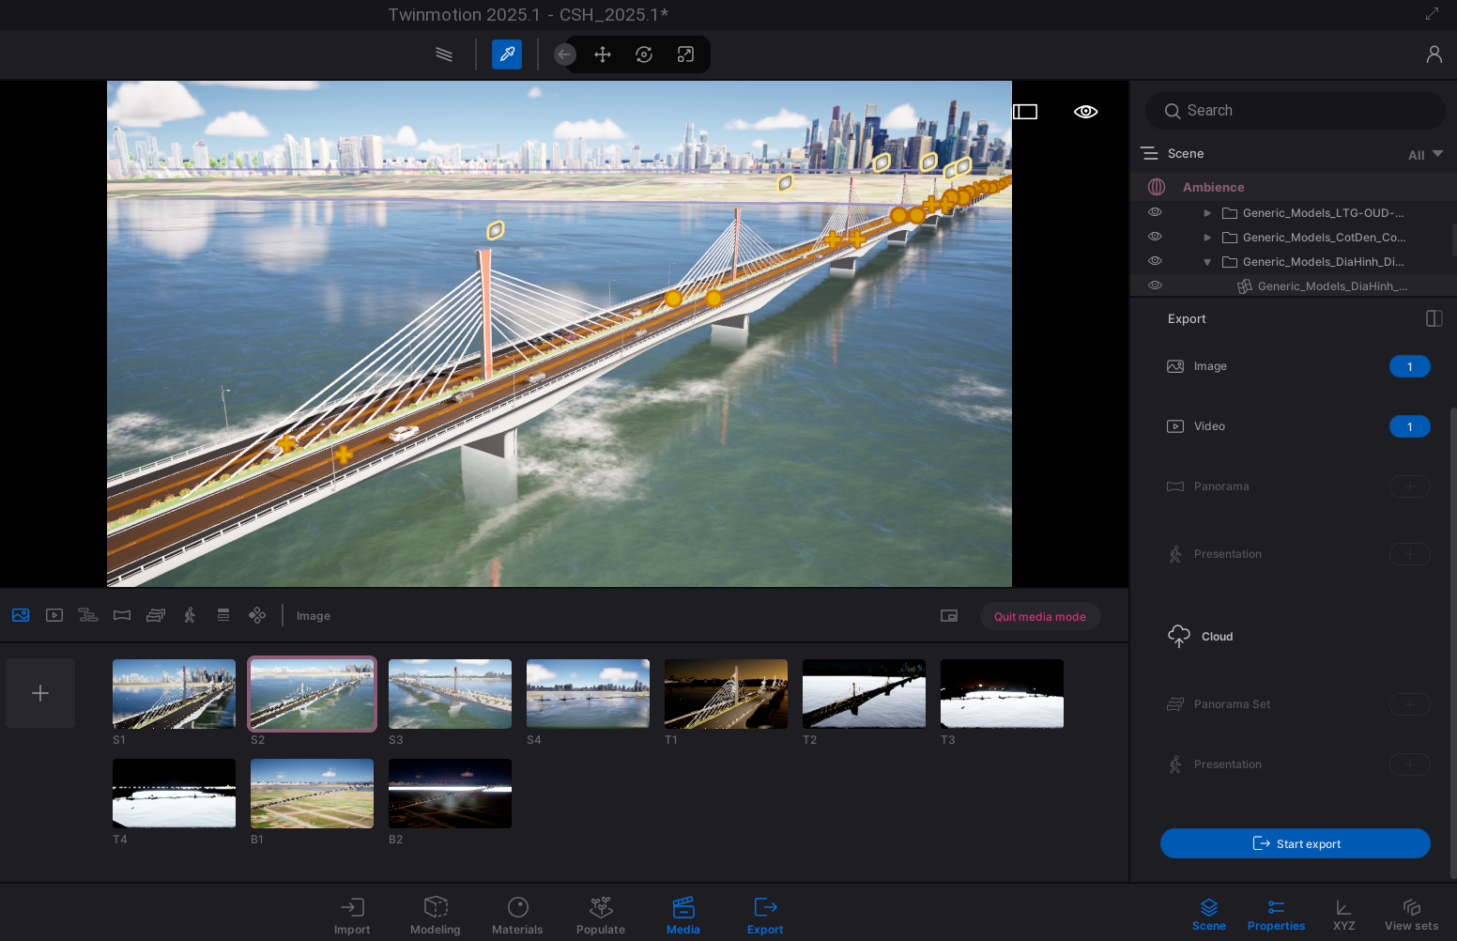1457x941 pixels.
Task: Click into the Search field
Action: [1296, 111]
